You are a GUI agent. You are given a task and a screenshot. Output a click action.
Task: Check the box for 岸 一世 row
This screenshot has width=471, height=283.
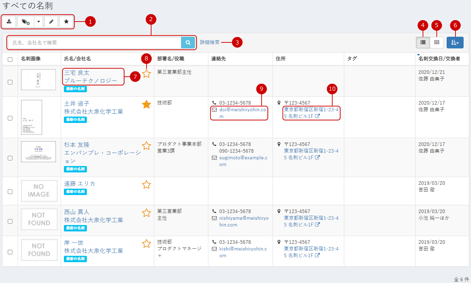[10, 252]
